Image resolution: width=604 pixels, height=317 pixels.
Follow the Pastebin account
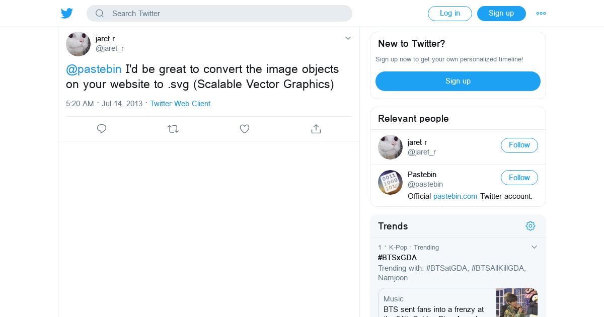pos(519,178)
